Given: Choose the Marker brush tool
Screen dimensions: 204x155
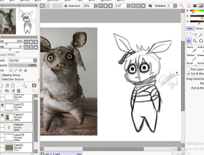Looking at the screenshot, I should pos(192,57).
